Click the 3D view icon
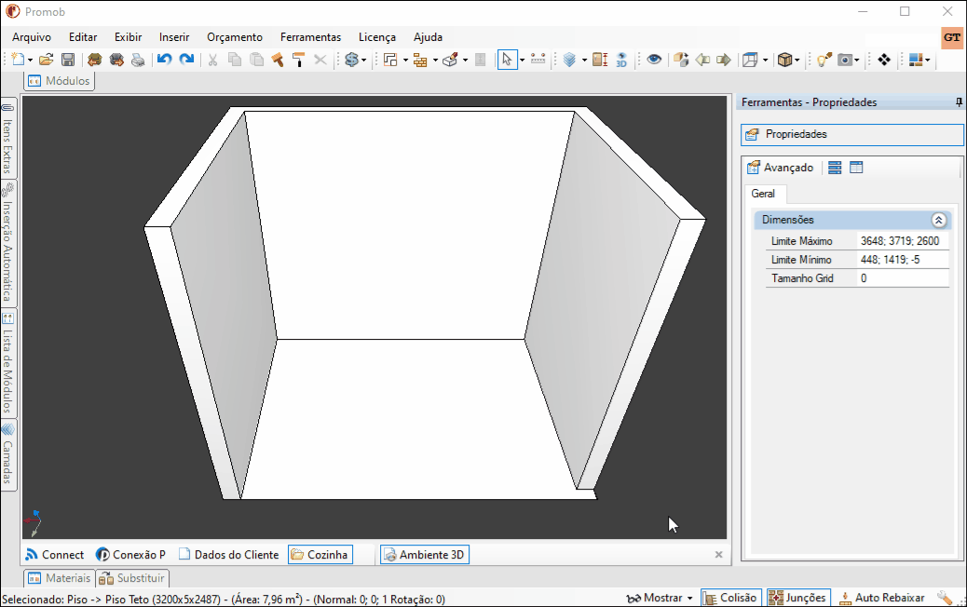 pyautogui.click(x=621, y=60)
